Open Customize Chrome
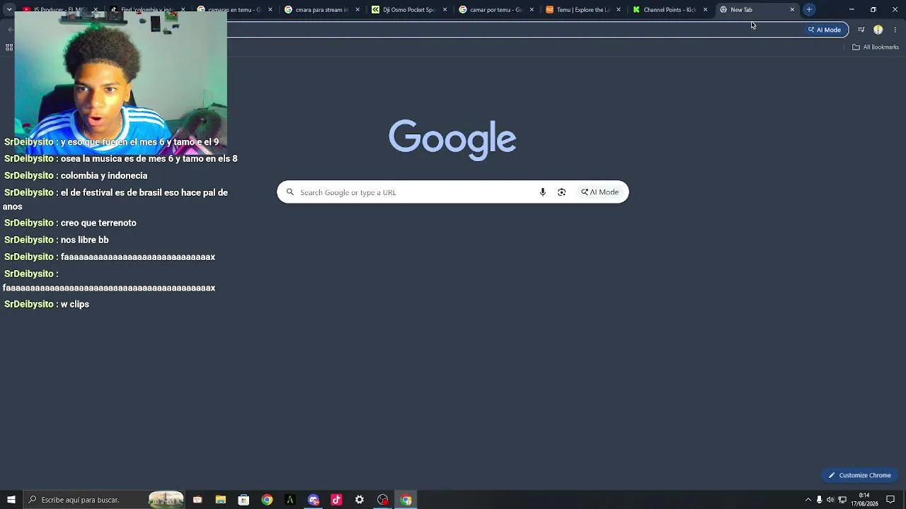This screenshot has height=509, width=906. [860, 475]
